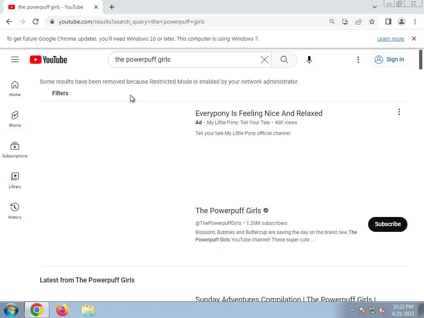Click Learn more link in update bar
Viewport: 424px width, 318px height.
pos(390,39)
